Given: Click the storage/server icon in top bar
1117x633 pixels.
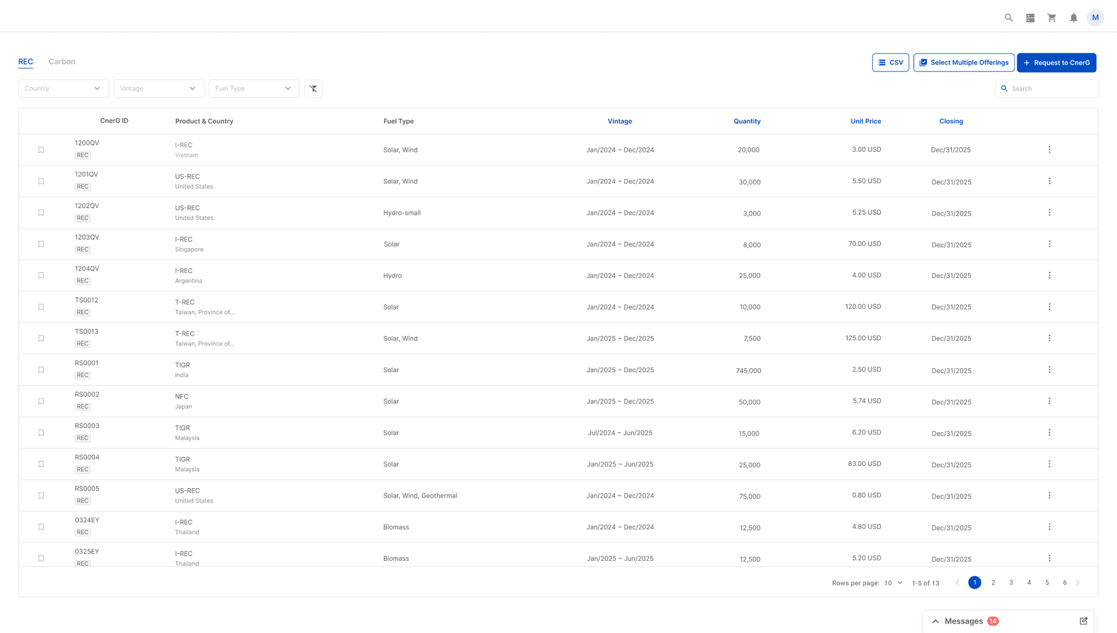Looking at the screenshot, I should (x=1030, y=18).
